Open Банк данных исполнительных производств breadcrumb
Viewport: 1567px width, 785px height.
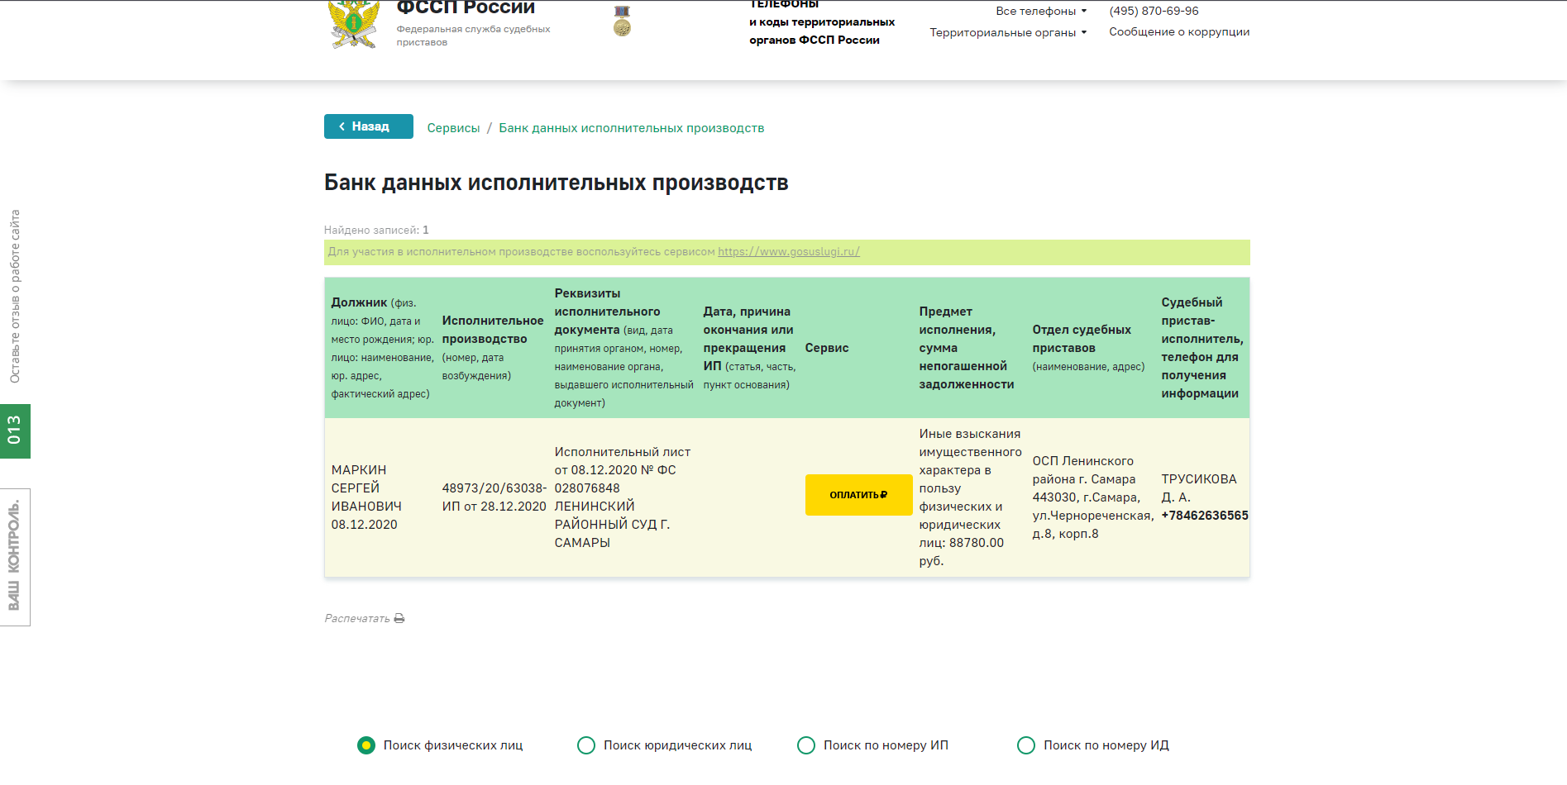[x=631, y=128]
